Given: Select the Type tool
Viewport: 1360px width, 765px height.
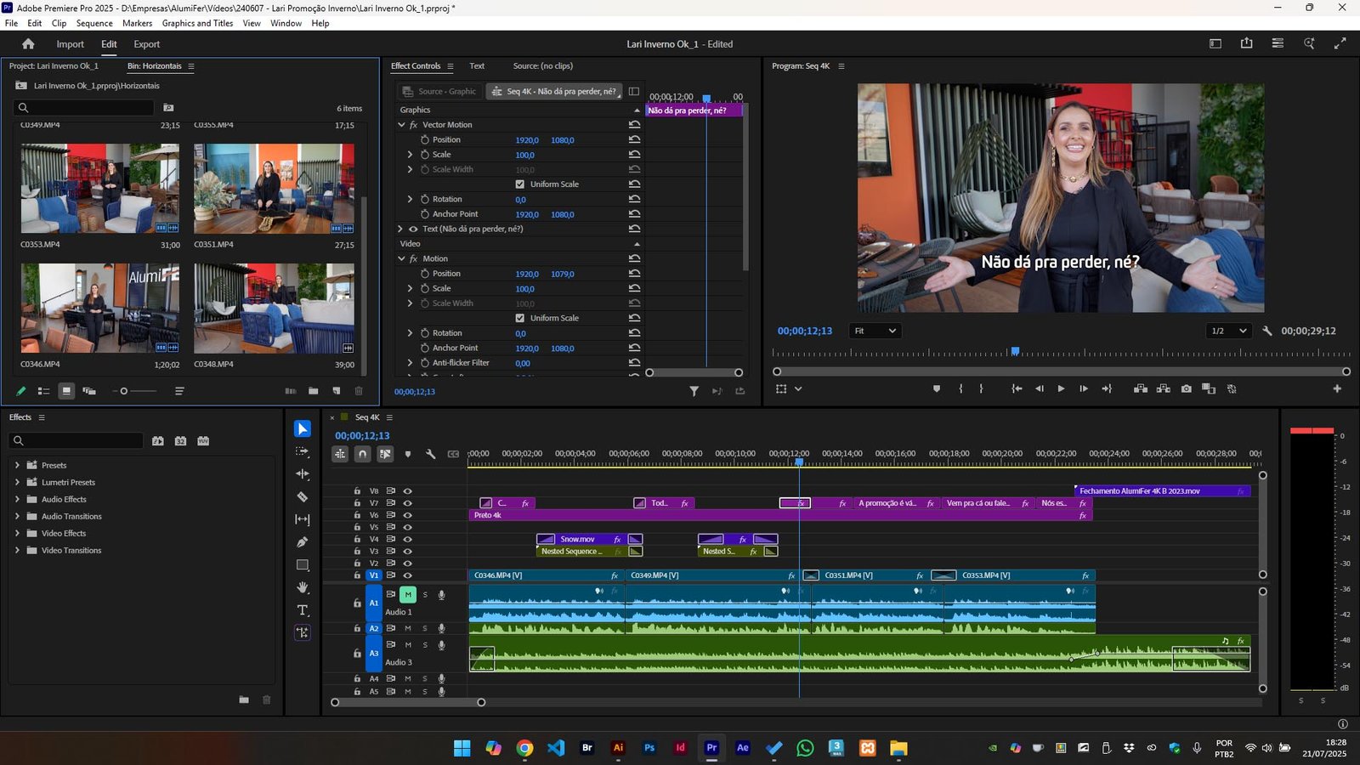Looking at the screenshot, I should 303,610.
